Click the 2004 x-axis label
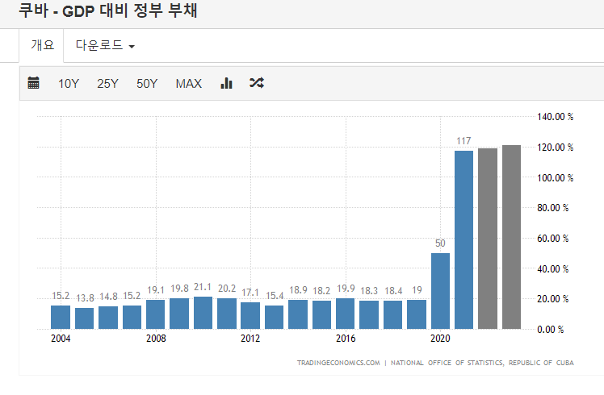Screen dimensions: 604x395 point(61,339)
